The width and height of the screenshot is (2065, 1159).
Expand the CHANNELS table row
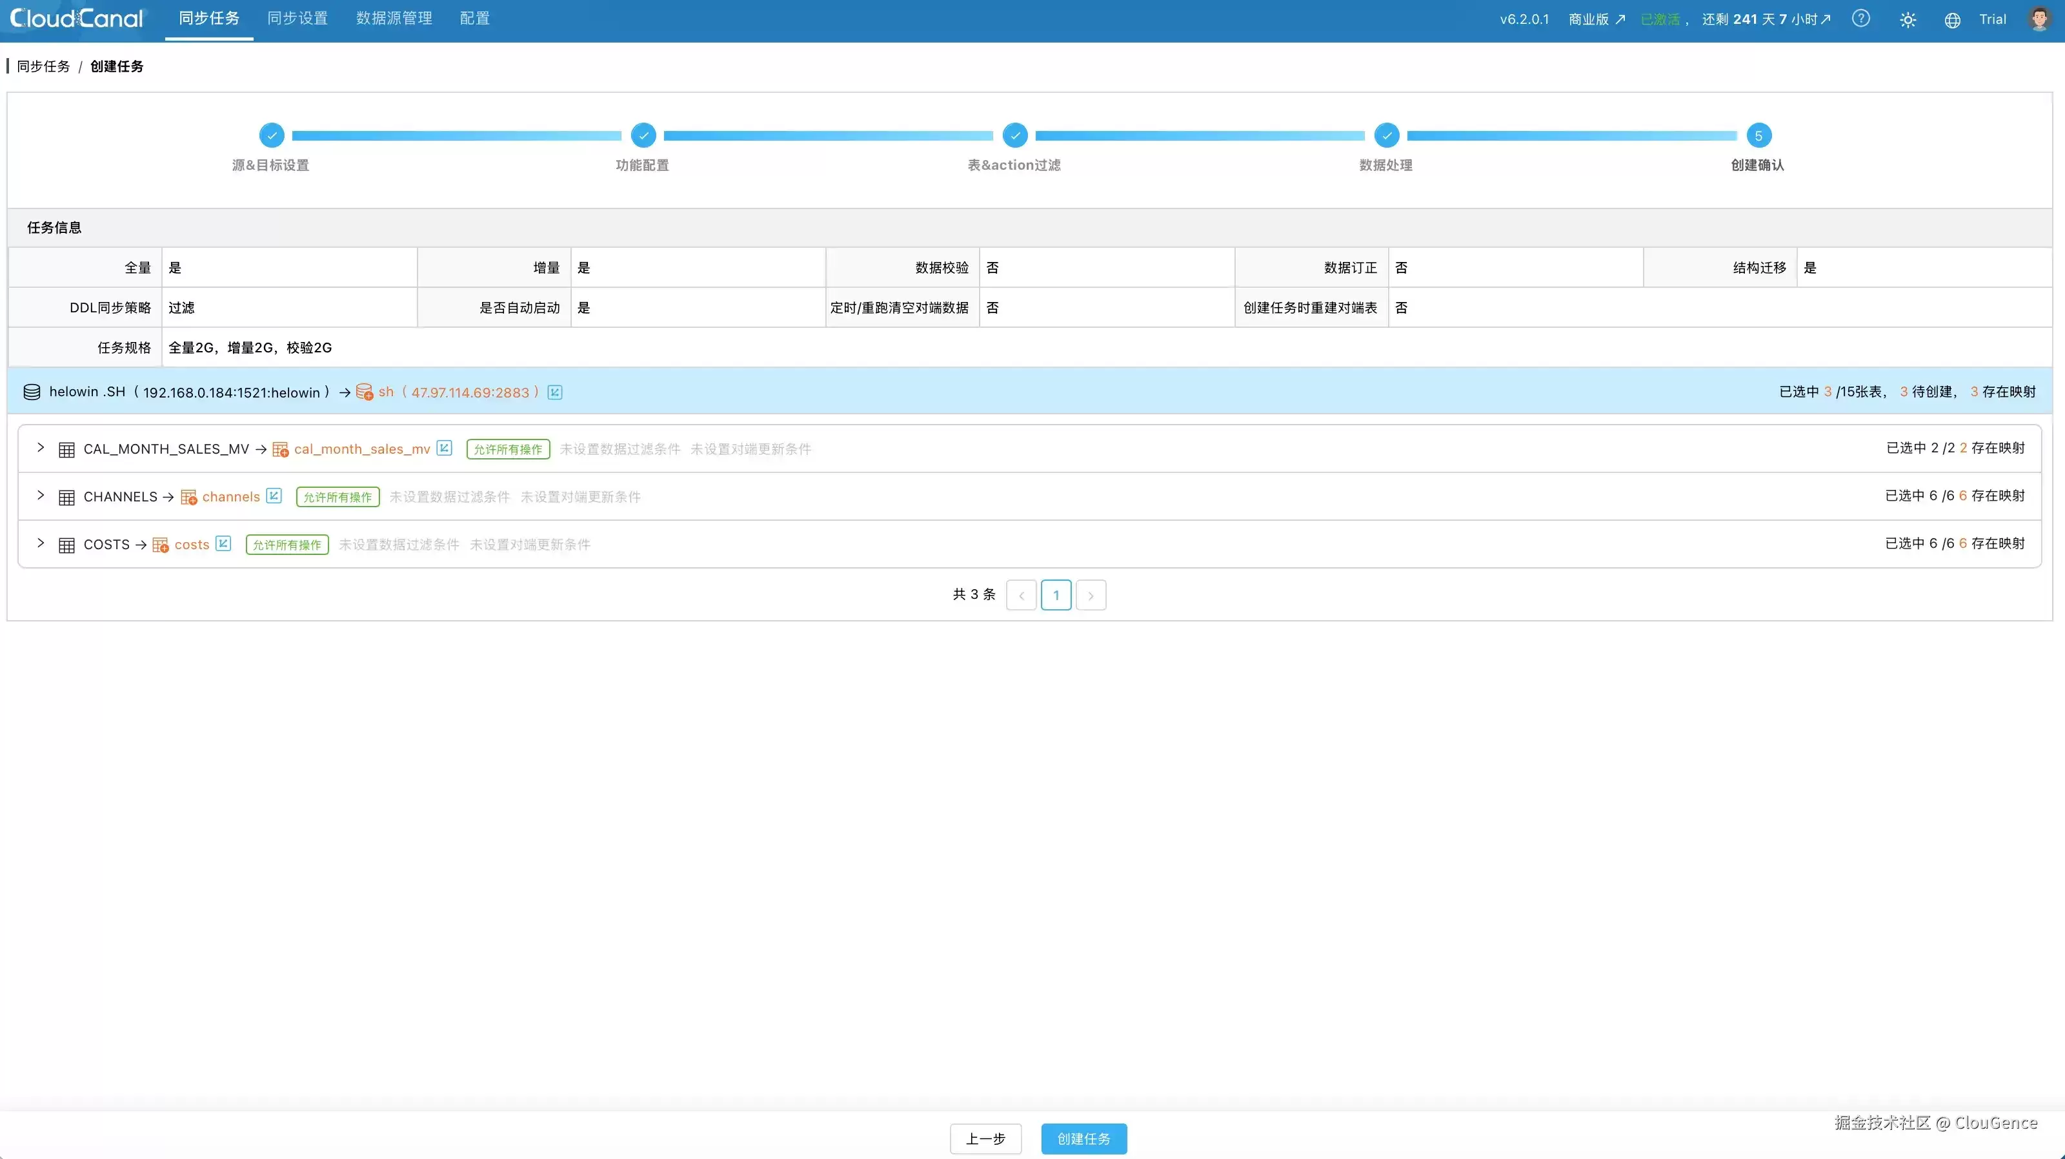click(x=40, y=496)
